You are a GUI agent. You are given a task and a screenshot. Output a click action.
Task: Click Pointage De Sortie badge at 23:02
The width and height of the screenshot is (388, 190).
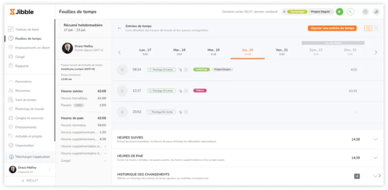(161, 112)
